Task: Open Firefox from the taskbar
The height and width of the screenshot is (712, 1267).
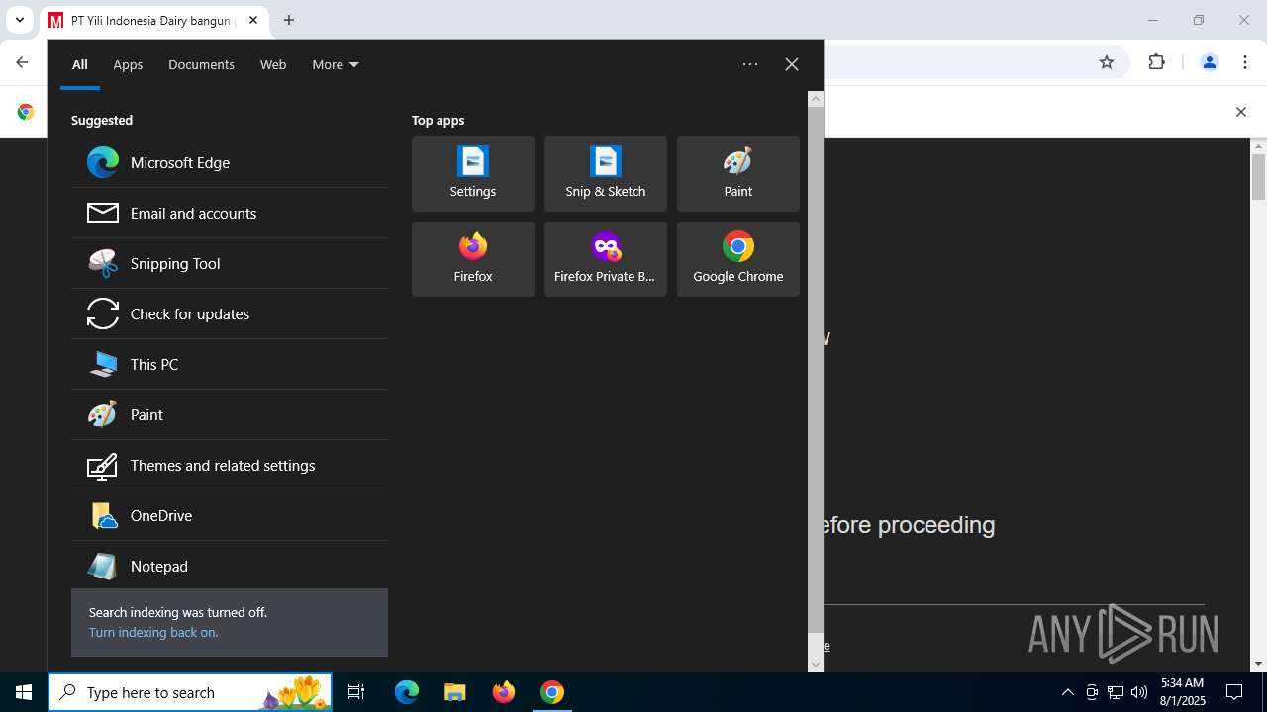Action: click(504, 692)
